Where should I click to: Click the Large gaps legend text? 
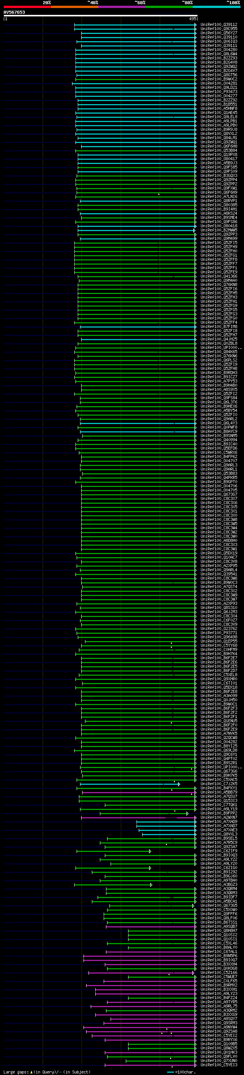(16, 1072)
